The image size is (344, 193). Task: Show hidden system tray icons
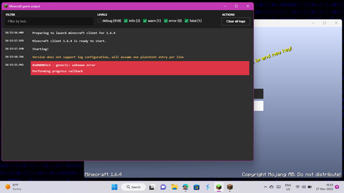click(x=265, y=187)
